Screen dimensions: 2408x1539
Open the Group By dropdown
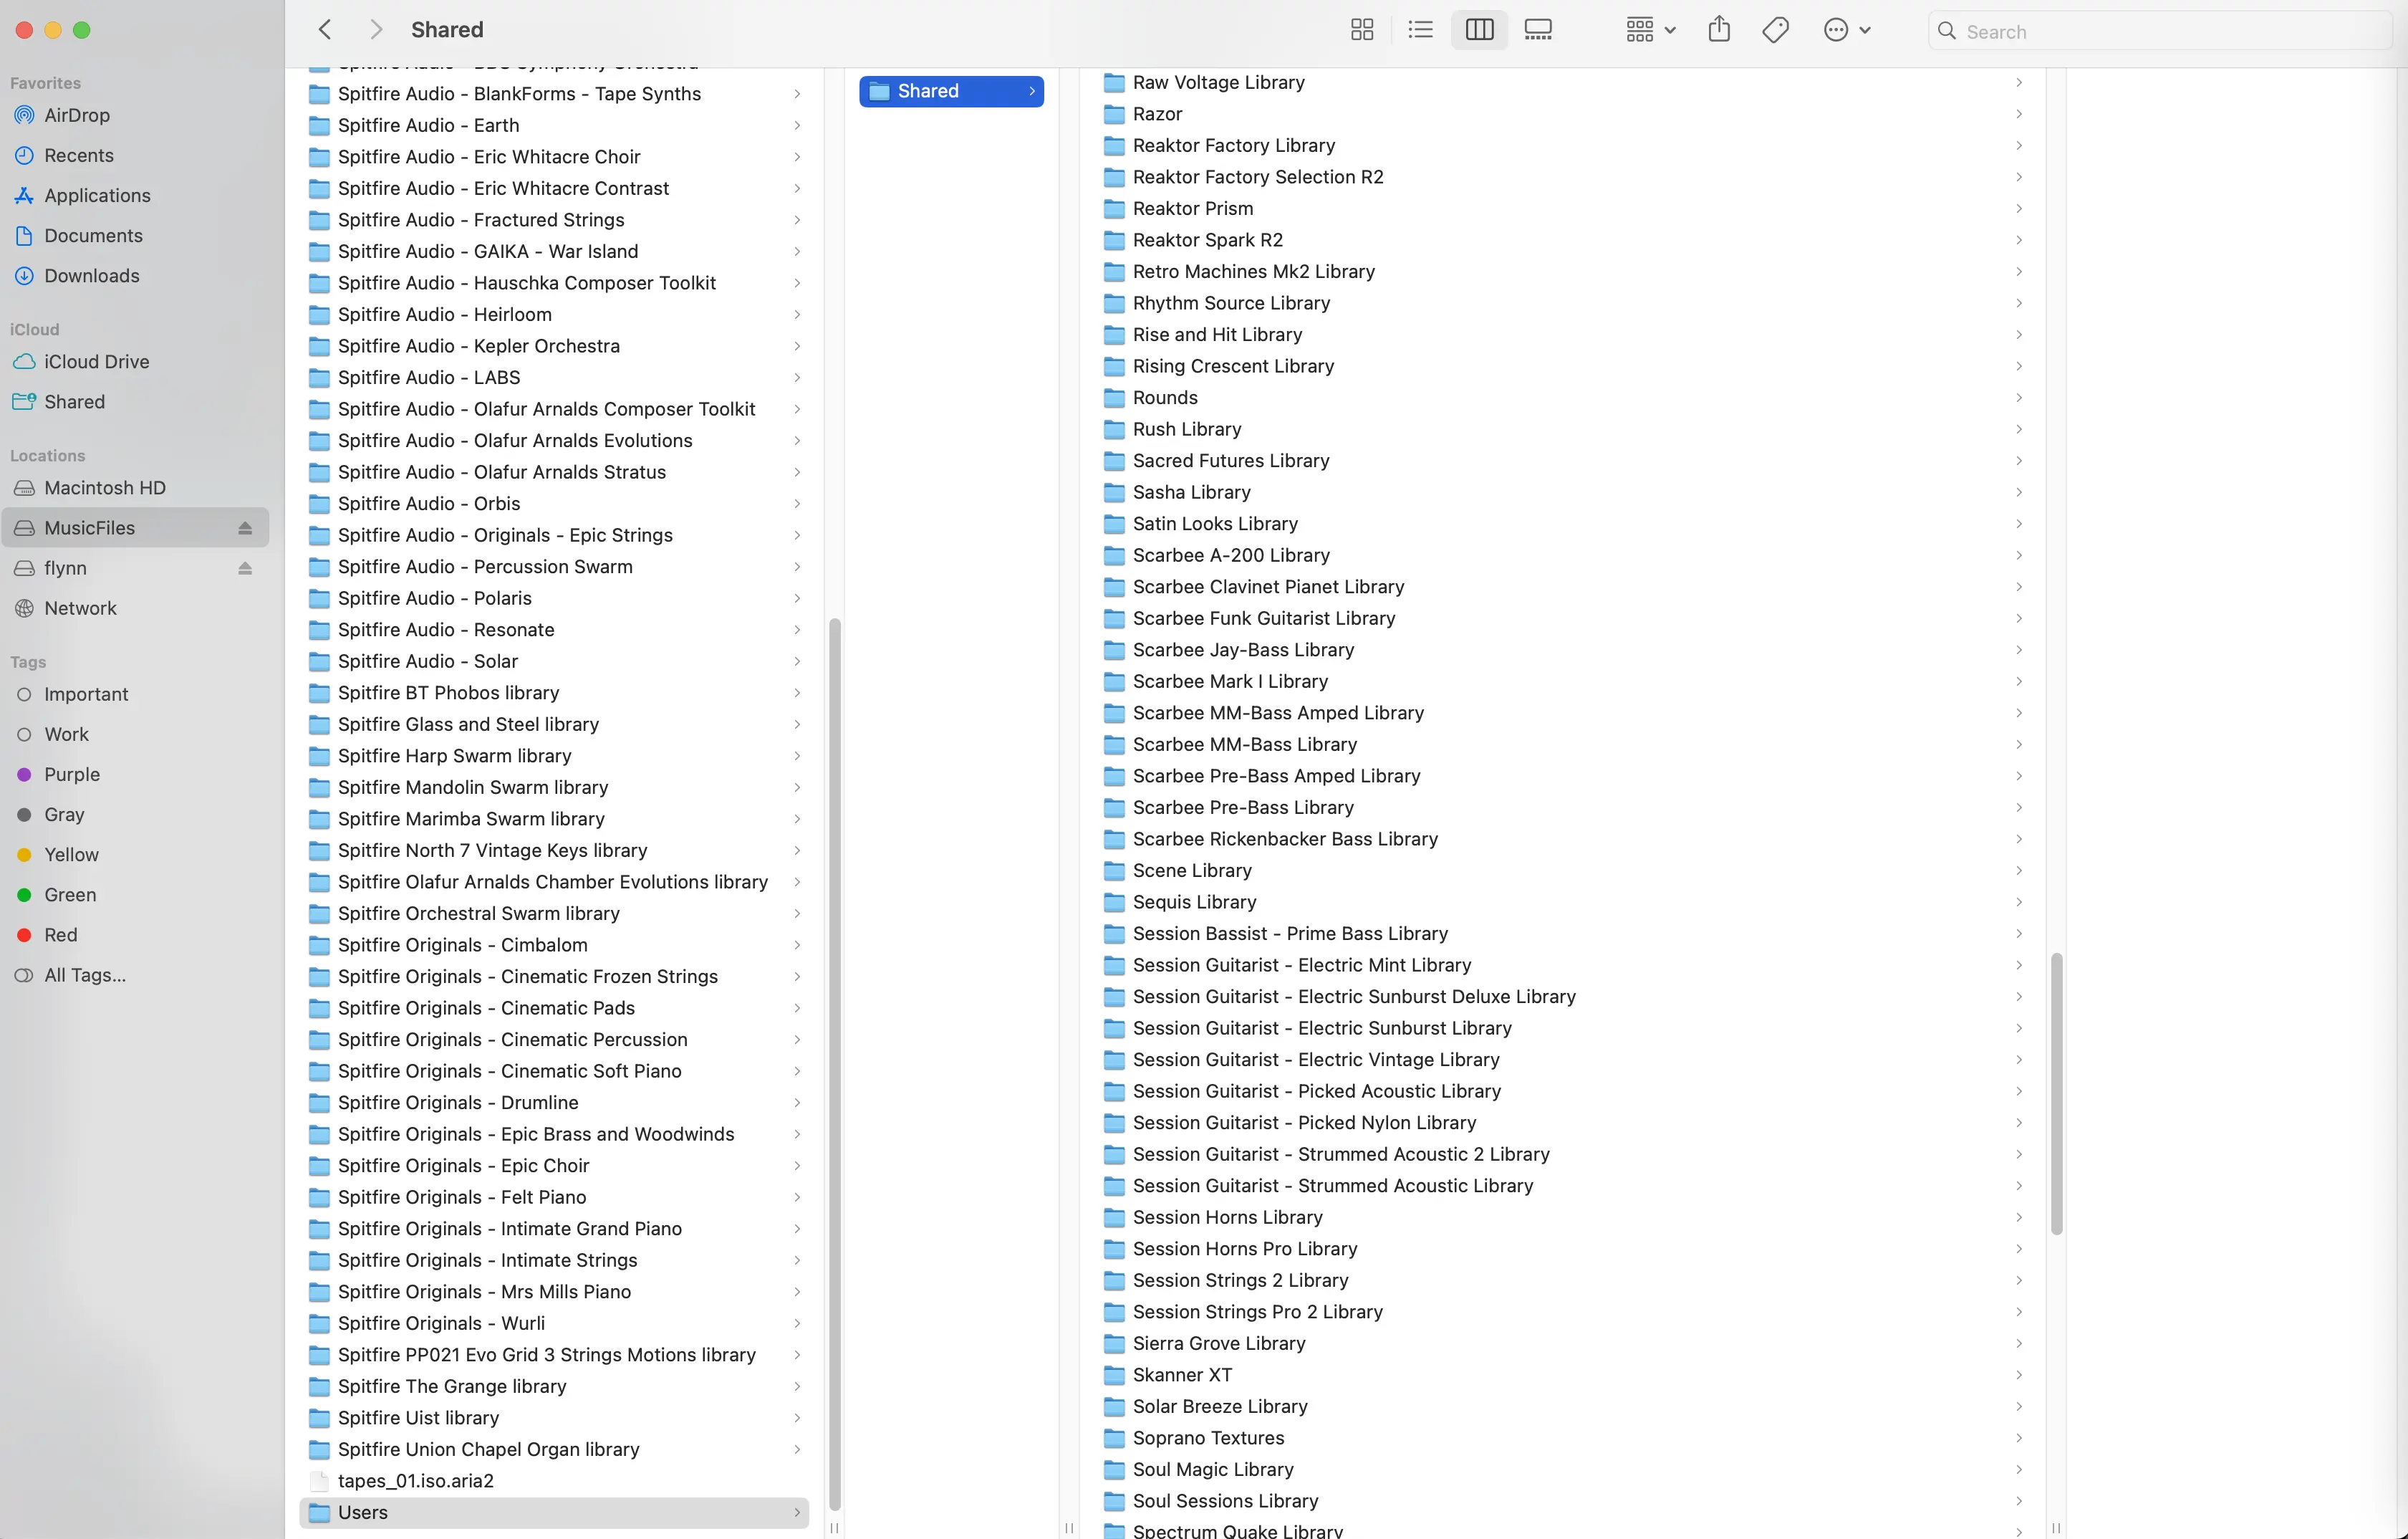click(1649, 30)
